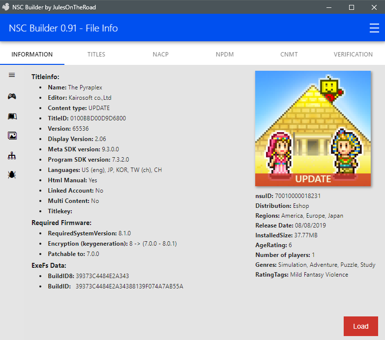Image resolution: width=385 pixels, height=340 pixels.
Task: Click the red Load button
Action: pos(361,326)
